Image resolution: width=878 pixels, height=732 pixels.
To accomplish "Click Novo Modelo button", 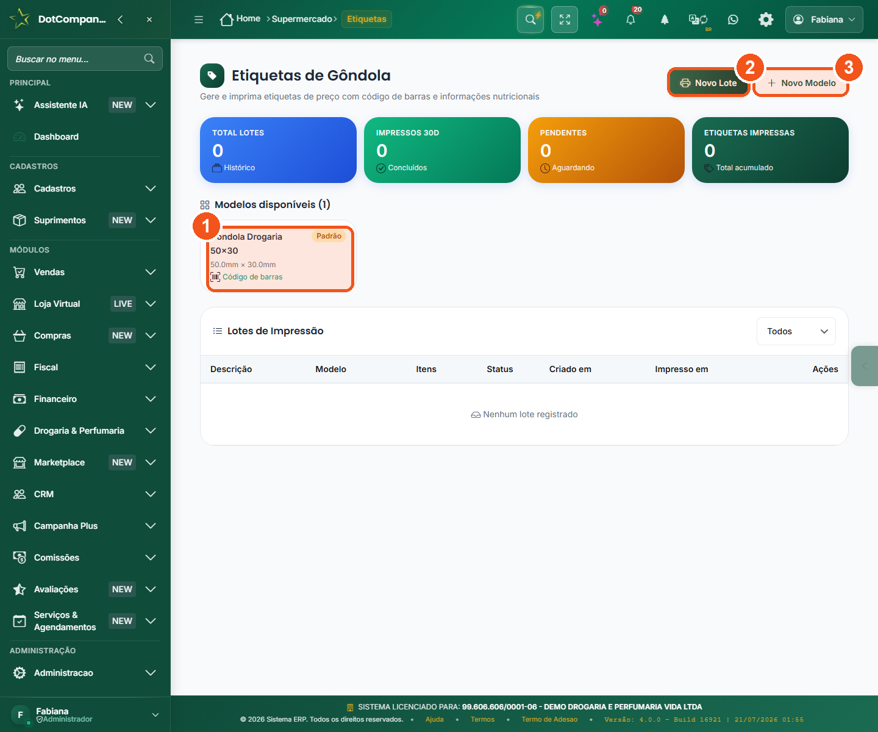I will (801, 83).
